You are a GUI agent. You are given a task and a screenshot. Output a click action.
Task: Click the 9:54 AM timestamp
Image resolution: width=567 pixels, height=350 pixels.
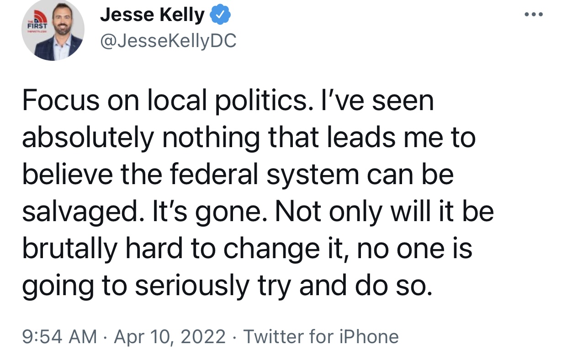(x=60, y=337)
